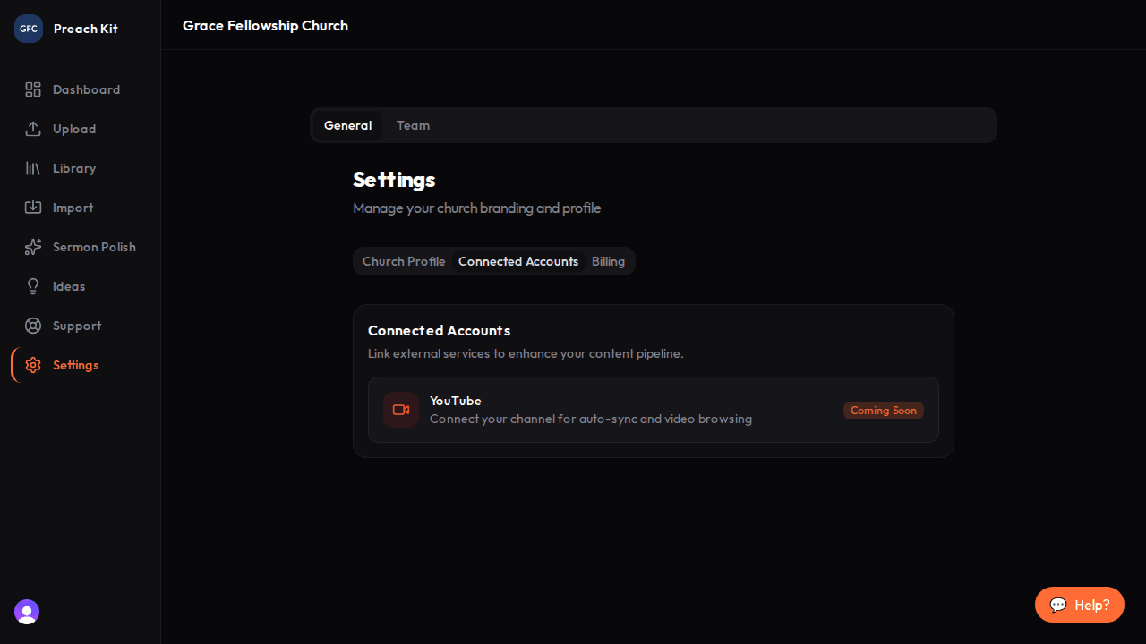Select the General tab
This screenshot has width=1146, height=644.
click(347, 125)
